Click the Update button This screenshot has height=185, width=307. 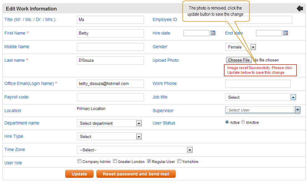point(79,174)
